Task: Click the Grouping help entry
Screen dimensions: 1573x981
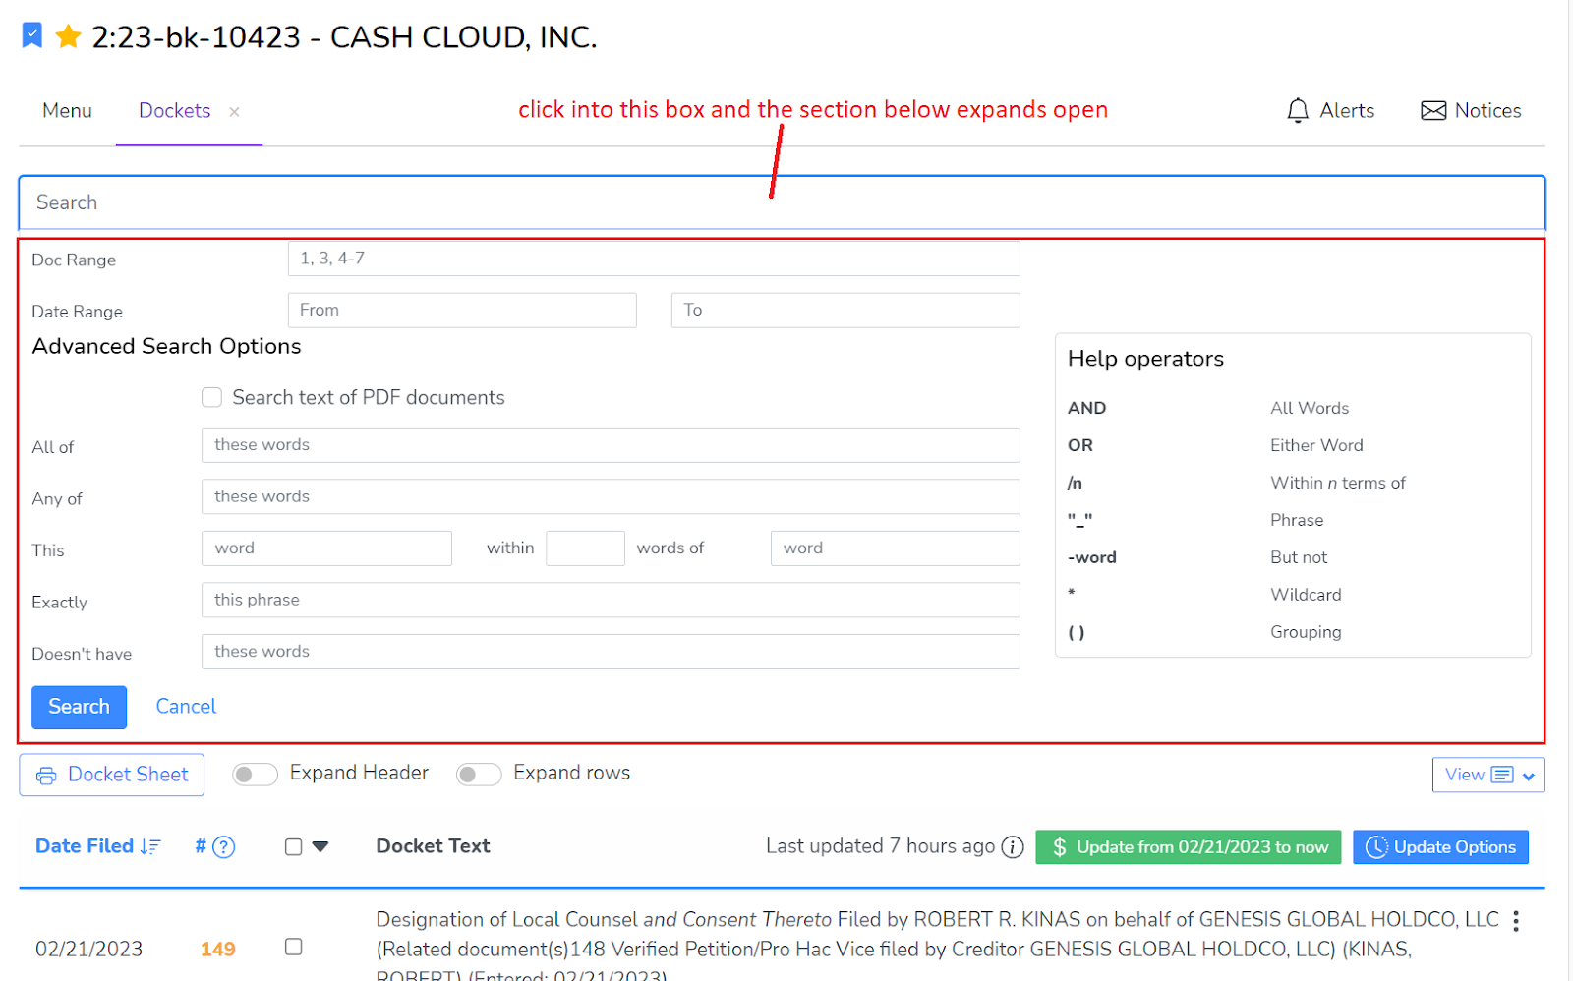Action: pos(1306,632)
